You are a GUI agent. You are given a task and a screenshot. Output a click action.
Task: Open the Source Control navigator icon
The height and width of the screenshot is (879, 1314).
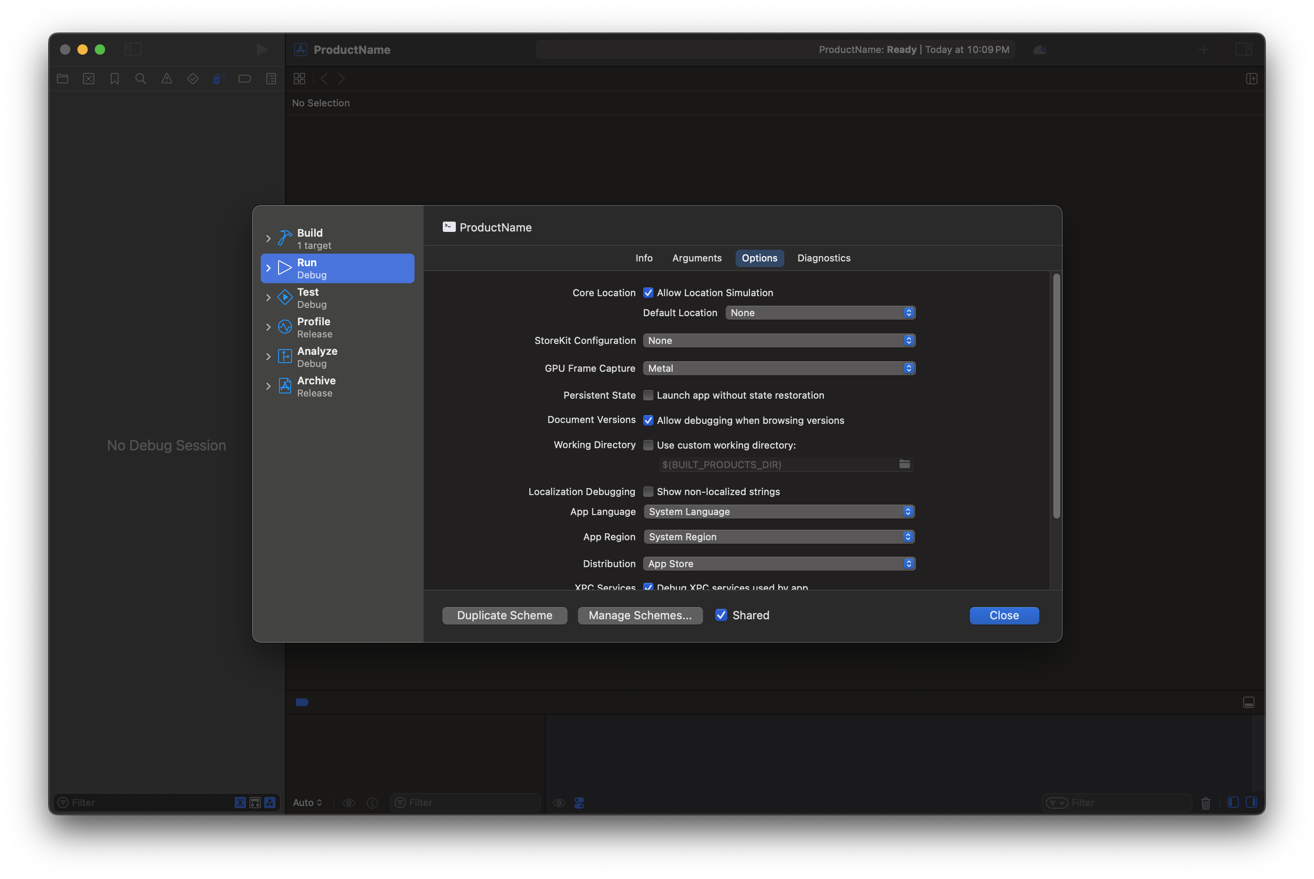tap(89, 79)
